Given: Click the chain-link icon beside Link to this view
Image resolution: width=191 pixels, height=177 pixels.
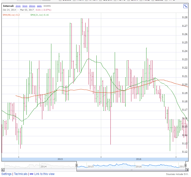Looking at the screenshot, I should tap(31, 174).
